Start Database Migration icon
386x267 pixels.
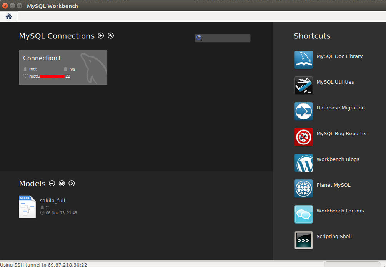[x=303, y=111]
